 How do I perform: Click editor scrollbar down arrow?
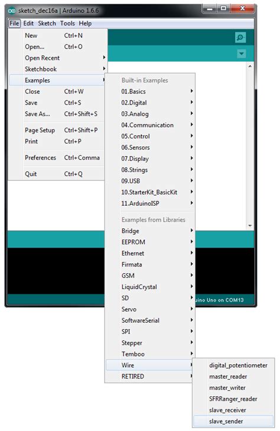click(x=250, y=226)
